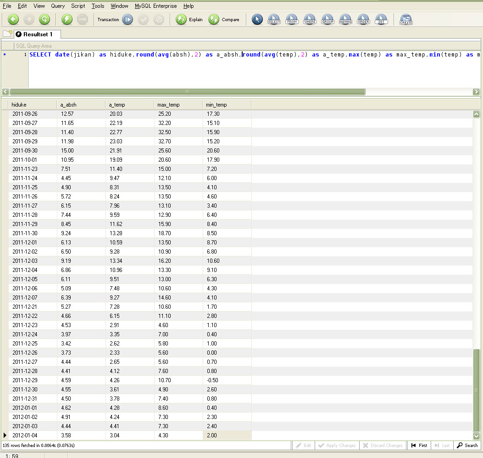The width and height of the screenshot is (483, 458).
Task: Click the Transaction label in toolbar
Action: (108, 19)
